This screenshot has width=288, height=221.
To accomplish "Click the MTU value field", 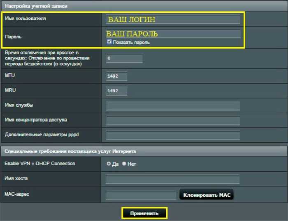I will pos(116,76).
